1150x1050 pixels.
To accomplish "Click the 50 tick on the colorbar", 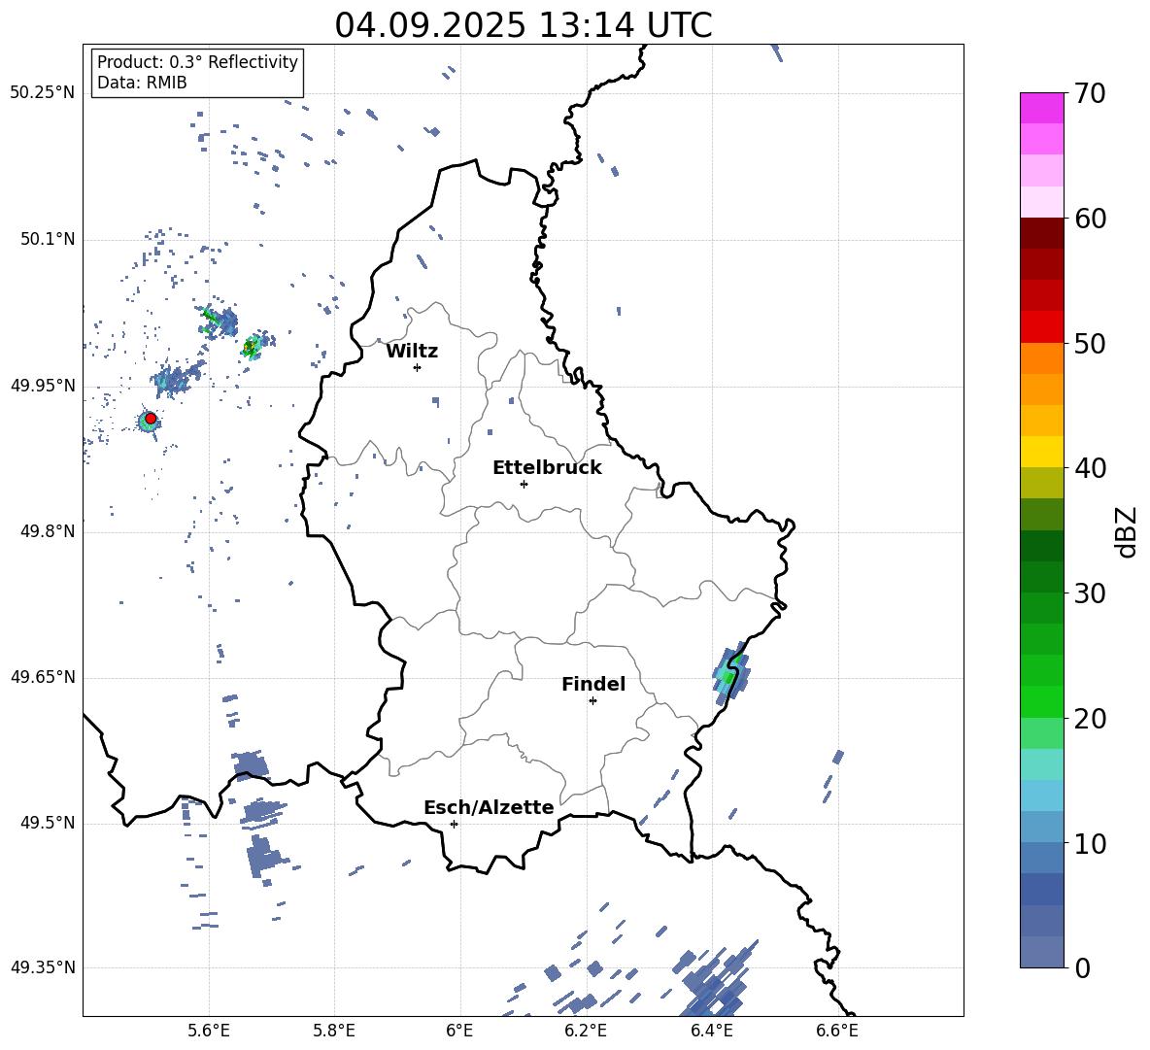I will point(1090,344).
